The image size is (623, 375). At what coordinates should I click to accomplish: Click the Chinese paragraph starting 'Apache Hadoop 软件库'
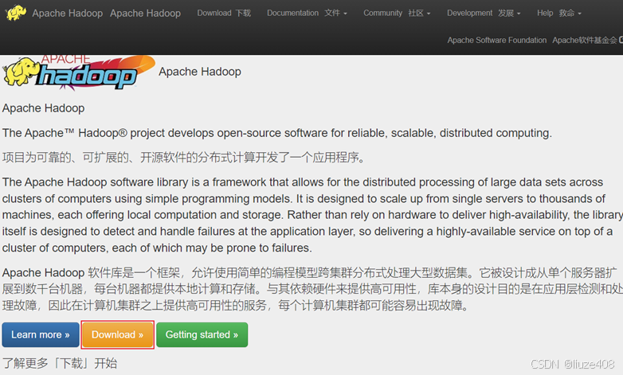(311, 289)
